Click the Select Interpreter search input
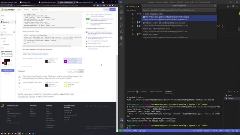The image size is (240, 135). click(x=179, y=10)
